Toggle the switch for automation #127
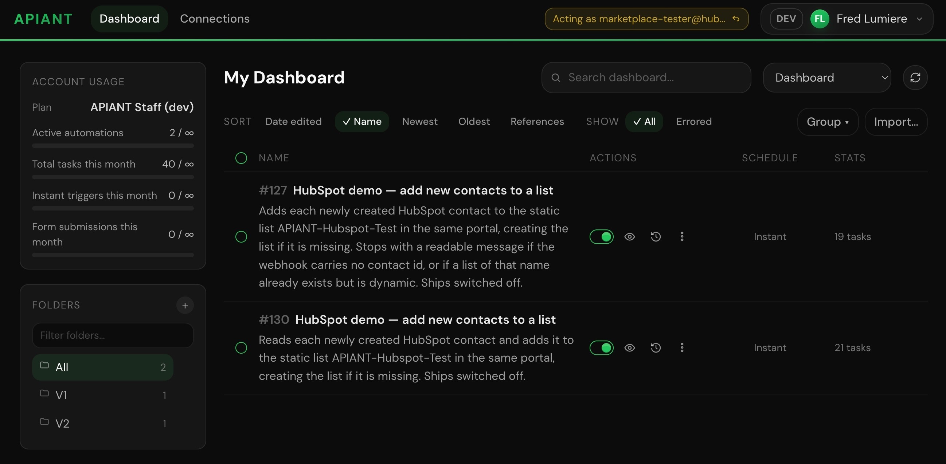 click(601, 237)
